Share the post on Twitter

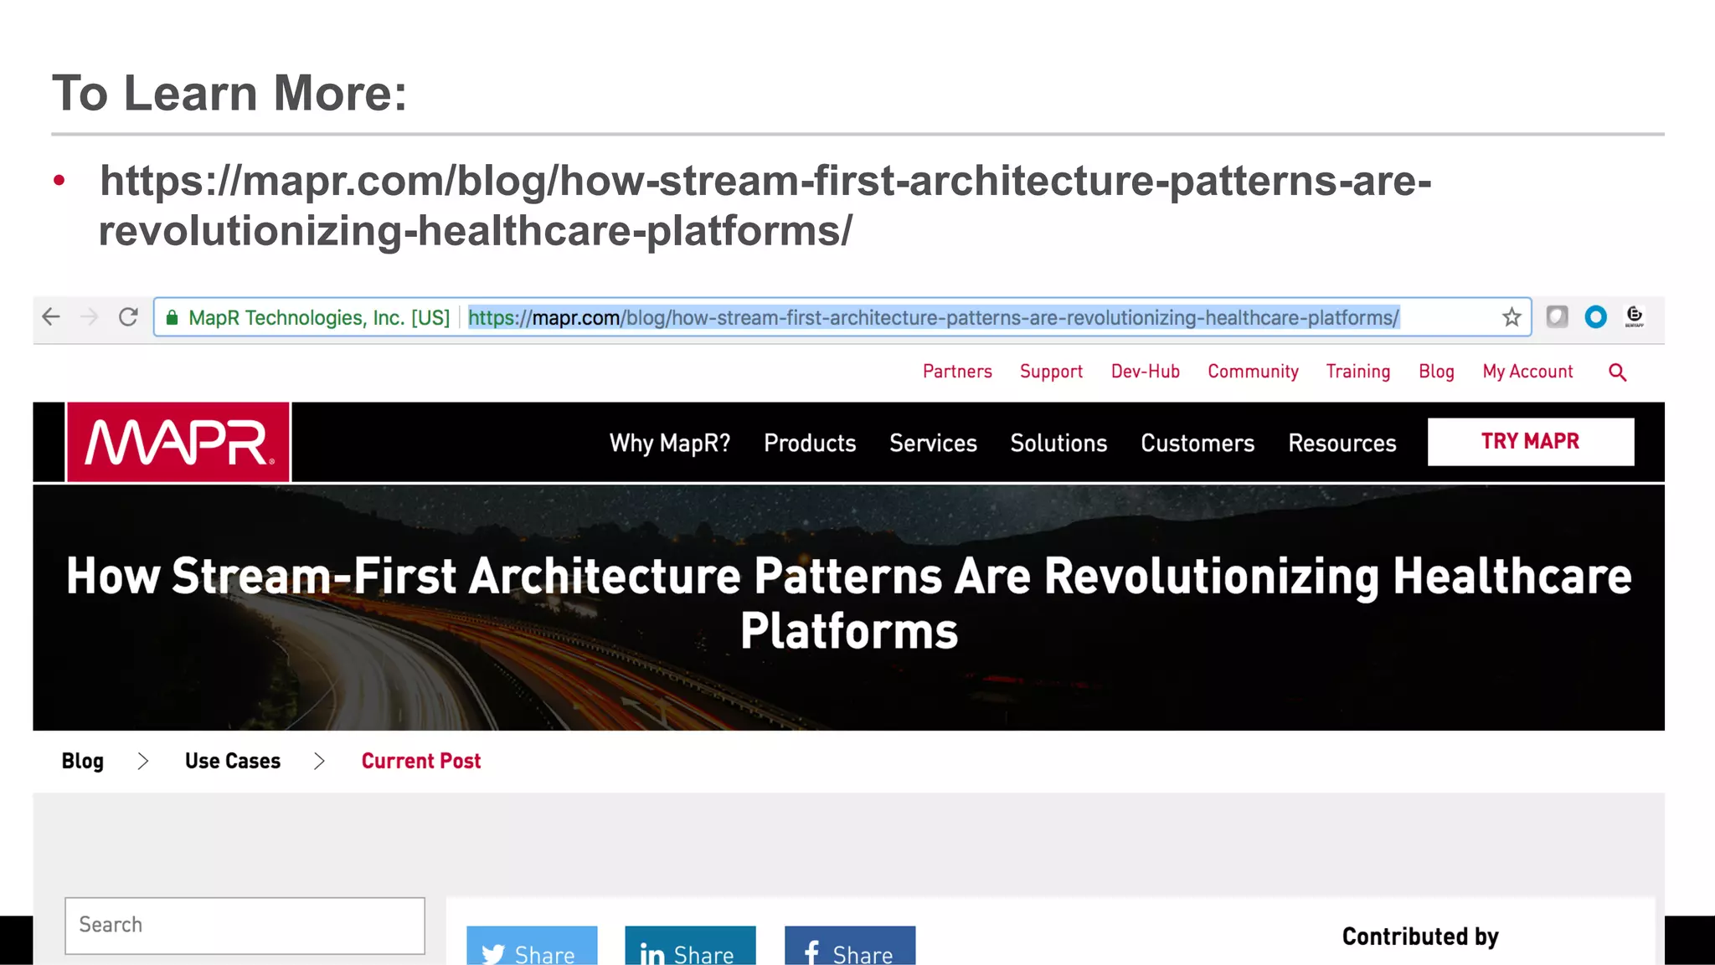[x=532, y=946]
